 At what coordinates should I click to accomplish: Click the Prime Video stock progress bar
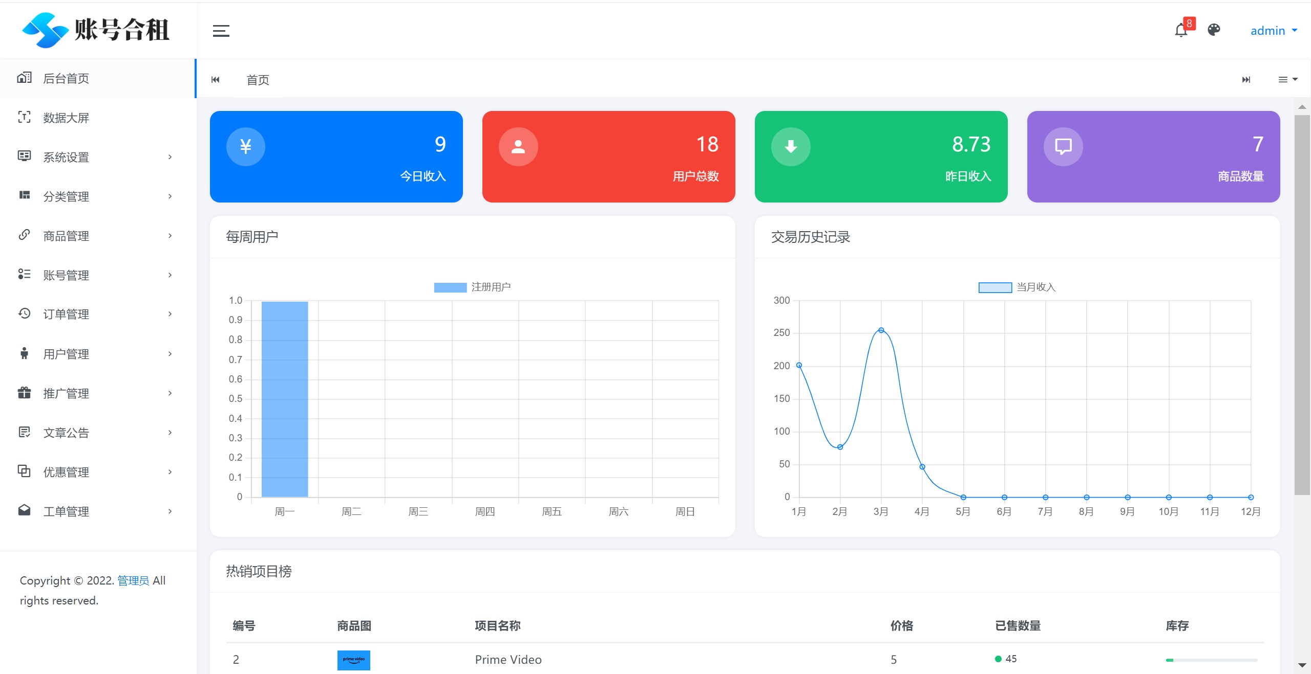click(x=1211, y=660)
